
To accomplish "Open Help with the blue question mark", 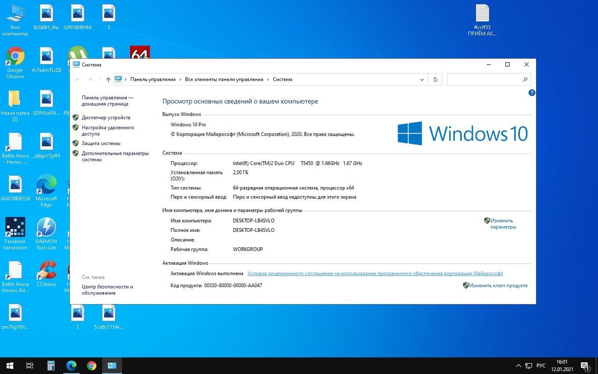I will click(x=532, y=93).
